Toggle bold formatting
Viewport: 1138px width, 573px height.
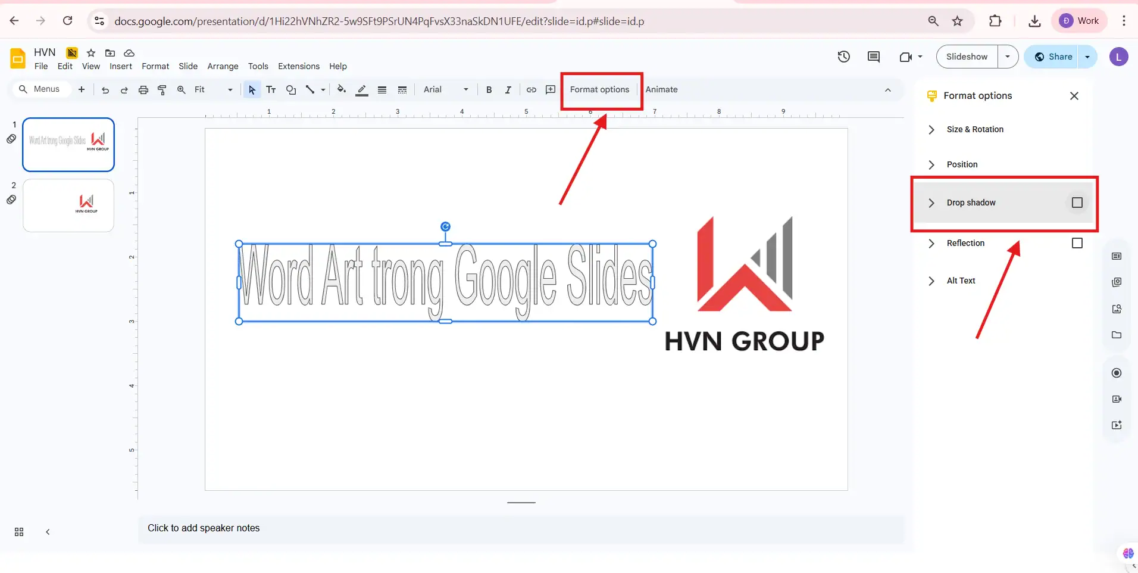point(489,90)
